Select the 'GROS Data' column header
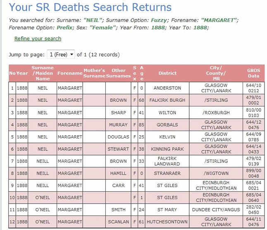 [x=253, y=73]
